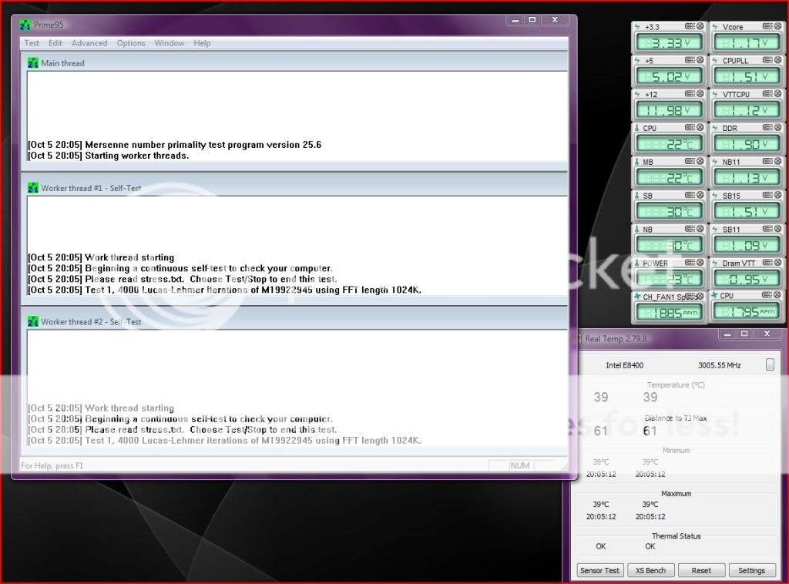The width and height of the screenshot is (789, 584).
Task: Close the SB15 monitor panel
Action: tap(777, 195)
